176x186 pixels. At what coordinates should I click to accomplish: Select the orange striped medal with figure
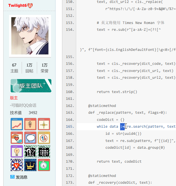30,124
